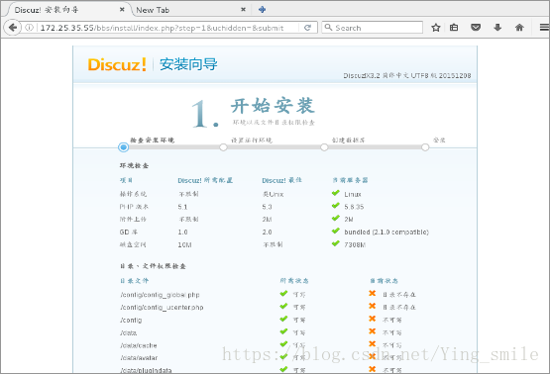Click the /data/avatar directory text
The height and width of the screenshot is (374, 550).
click(139, 358)
